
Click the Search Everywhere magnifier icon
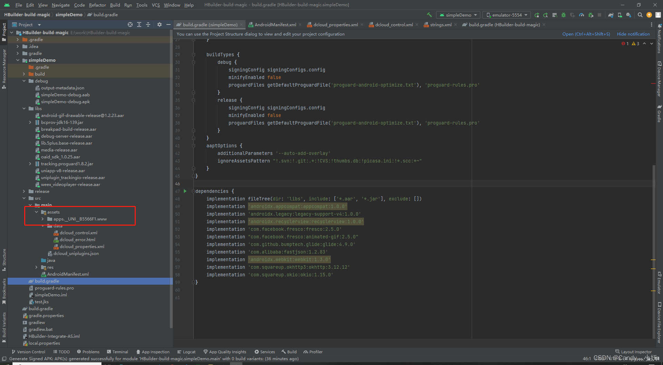[x=640, y=15]
